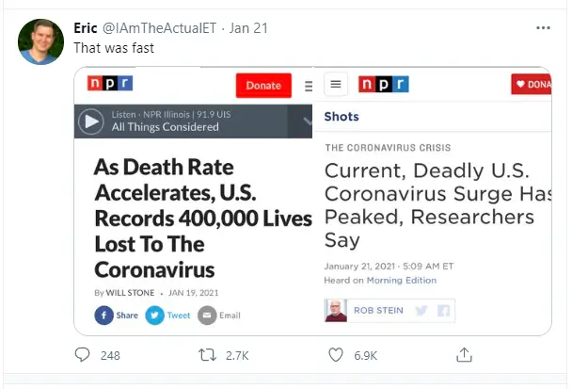
Task: Click the heart Donate button on right
Action: [x=532, y=85]
